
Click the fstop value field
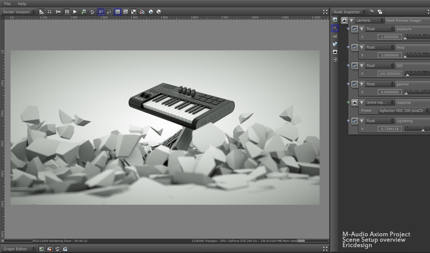tap(390, 55)
